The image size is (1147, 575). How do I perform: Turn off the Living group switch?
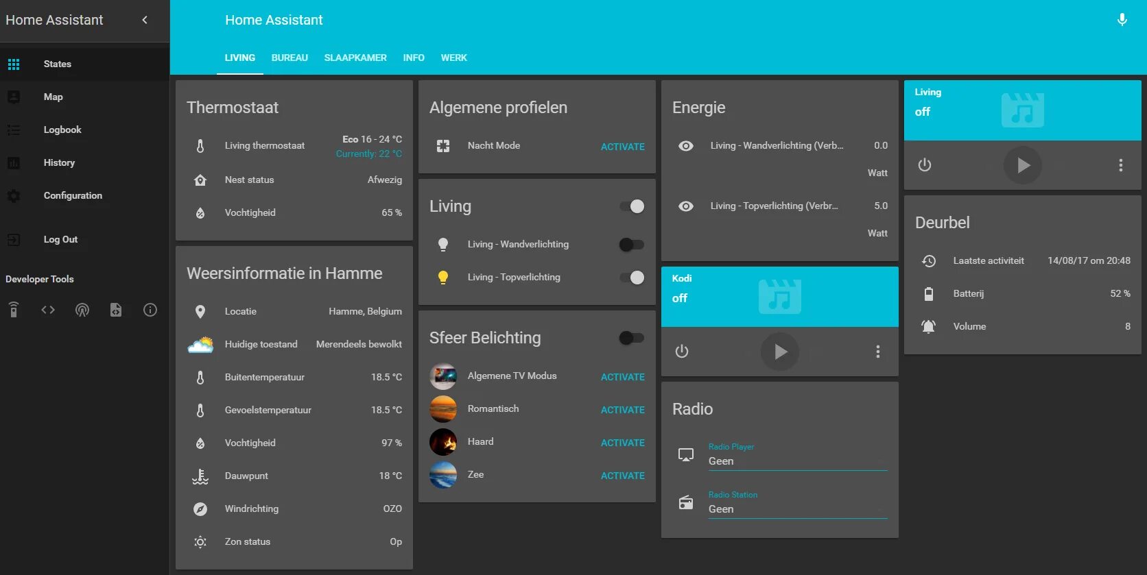(x=632, y=206)
